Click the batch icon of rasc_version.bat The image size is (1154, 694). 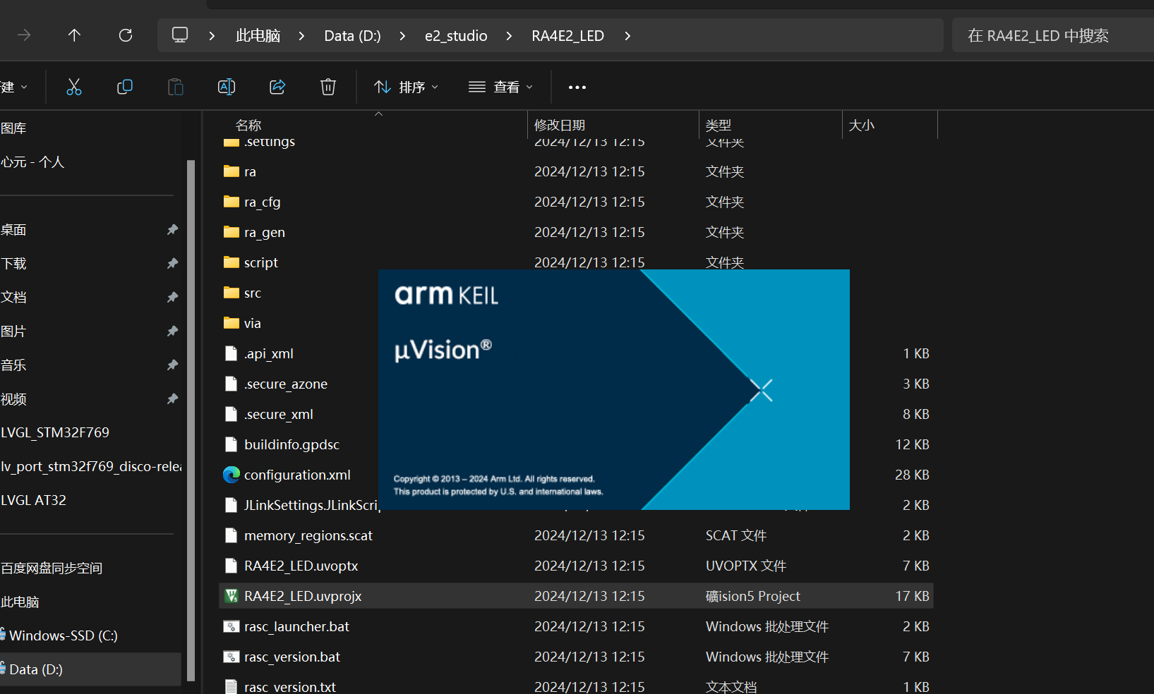pos(232,657)
